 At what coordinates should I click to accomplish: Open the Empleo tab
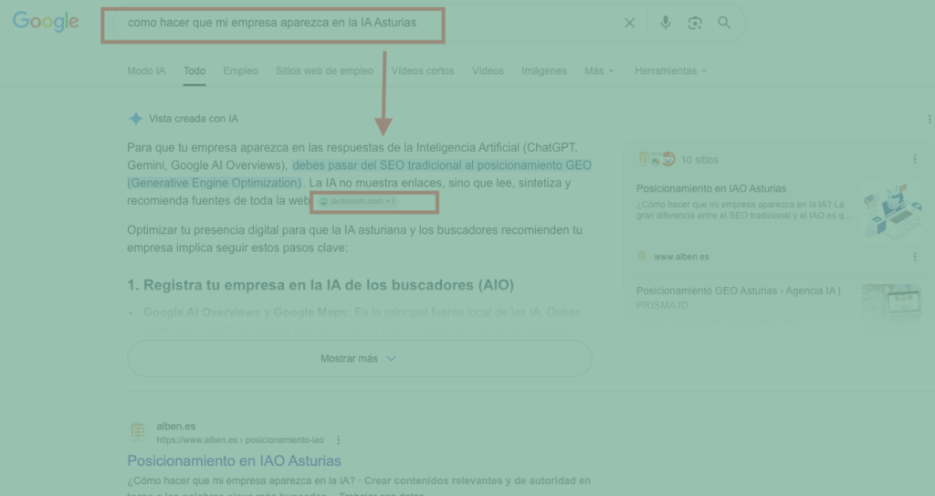[x=240, y=70]
